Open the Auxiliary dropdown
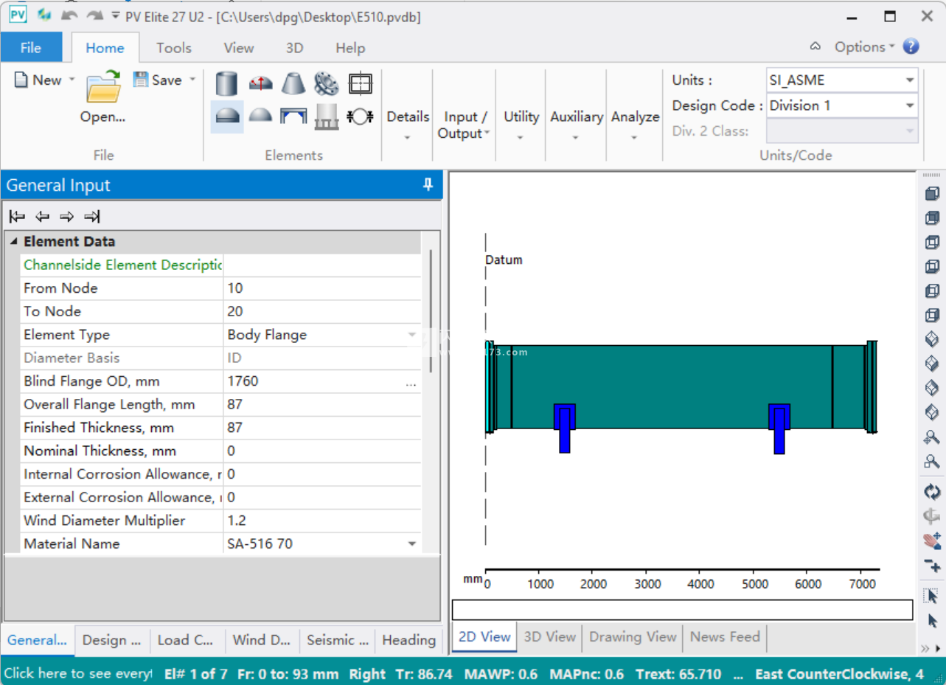Image resolution: width=946 pixels, height=685 pixels. click(576, 125)
